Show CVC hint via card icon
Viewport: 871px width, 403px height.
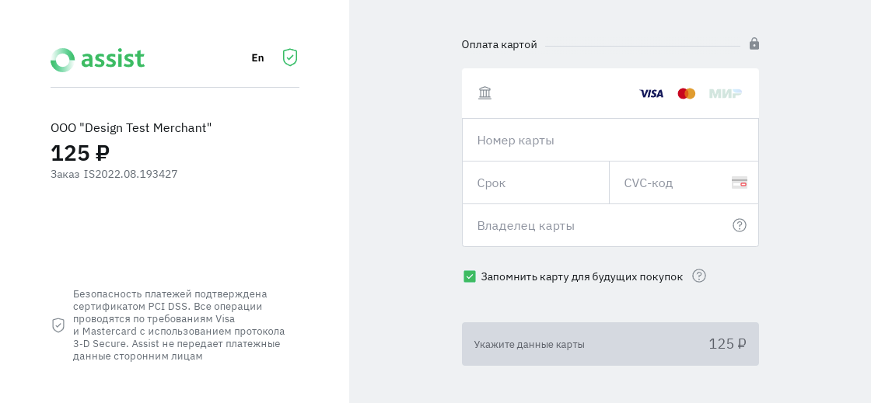(x=739, y=183)
